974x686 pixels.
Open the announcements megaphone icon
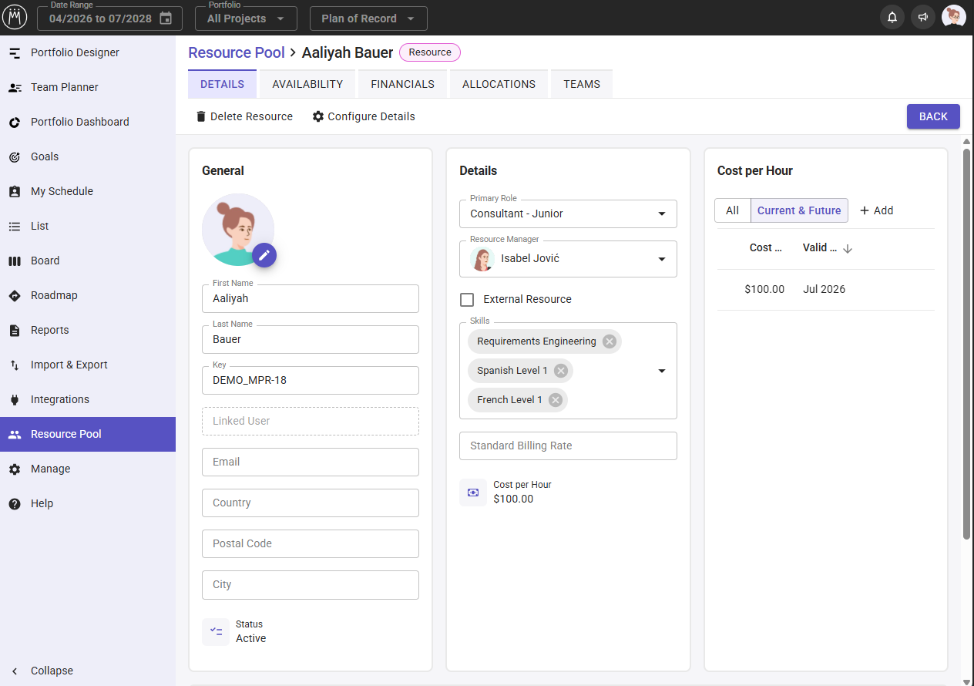point(923,18)
